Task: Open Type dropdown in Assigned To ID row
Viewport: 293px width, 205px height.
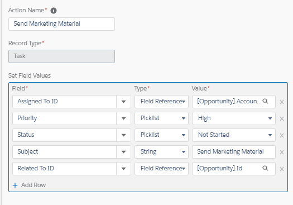Action: pyautogui.click(x=161, y=102)
